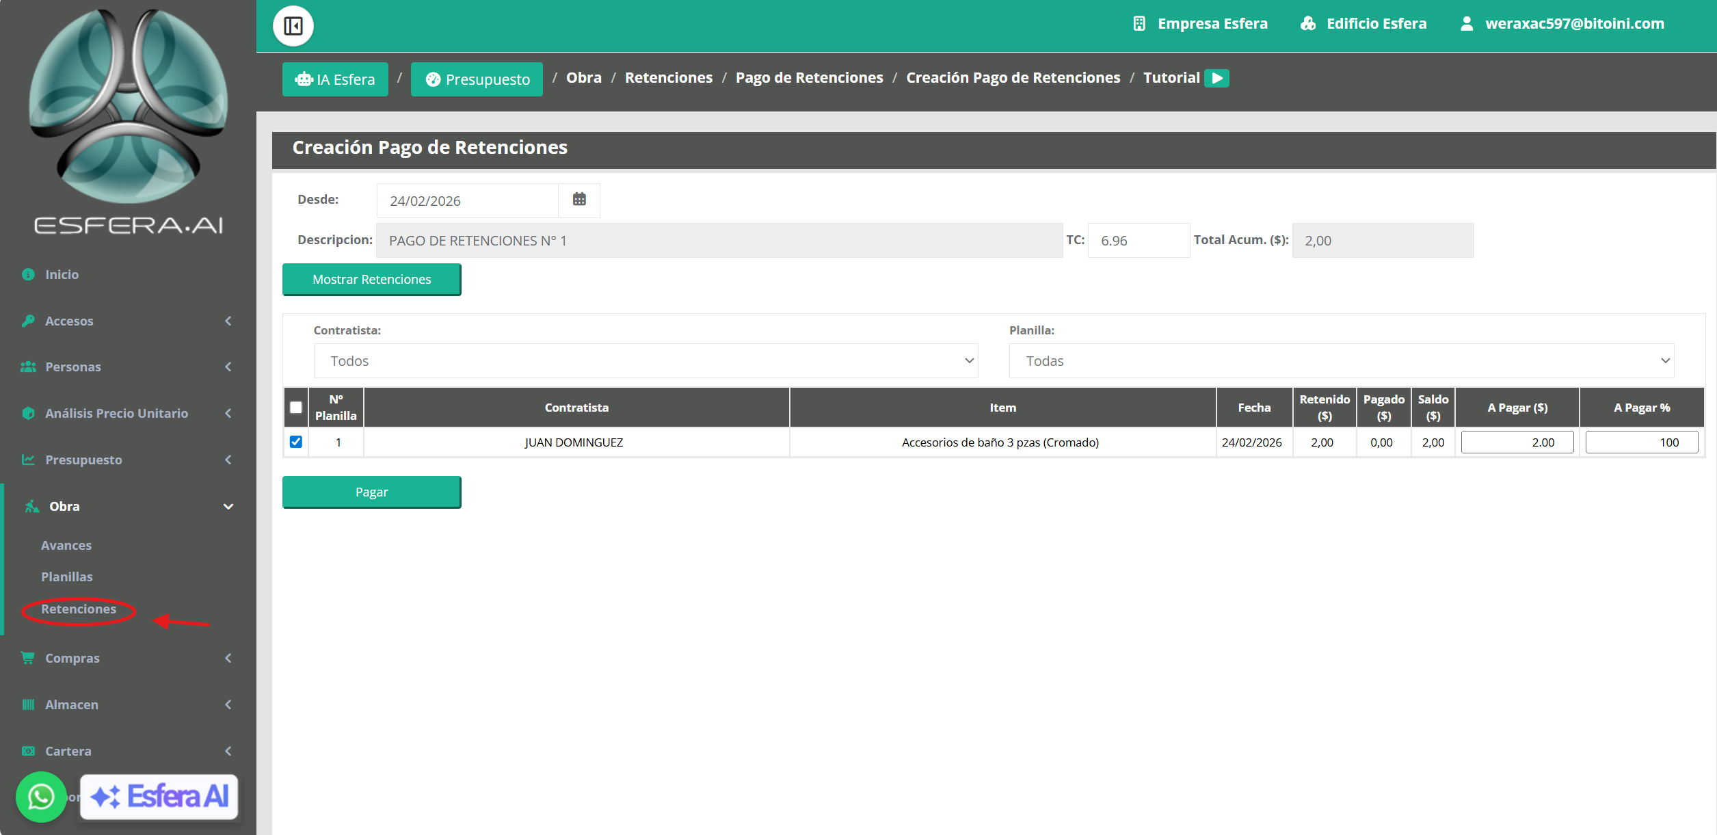1717x835 pixels.
Task: Click the Mostrar Retenciones button
Action: pos(372,279)
